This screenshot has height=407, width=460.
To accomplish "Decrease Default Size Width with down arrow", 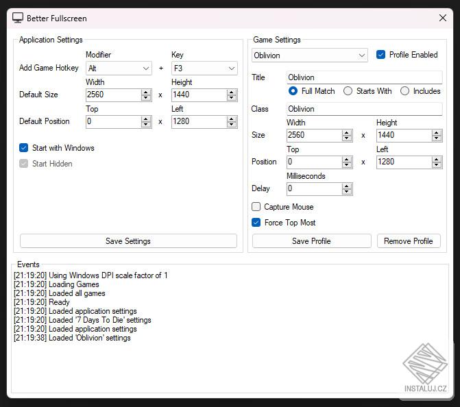I will click(x=146, y=98).
